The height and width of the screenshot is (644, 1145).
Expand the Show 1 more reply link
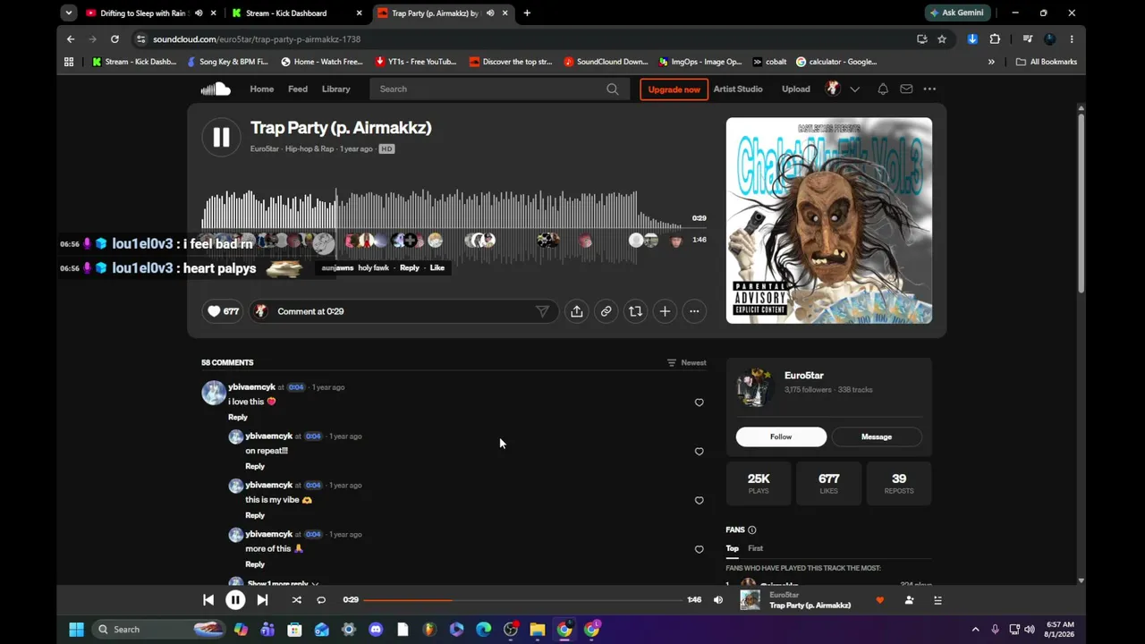click(x=283, y=583)
